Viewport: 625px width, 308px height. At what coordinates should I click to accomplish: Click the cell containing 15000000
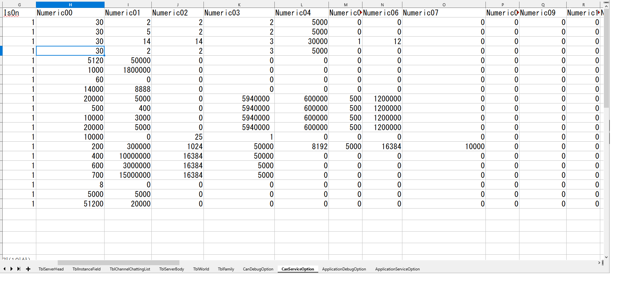click(128, 175)
